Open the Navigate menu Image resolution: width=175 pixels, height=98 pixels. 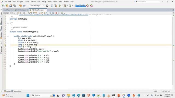click(x=20, y=2)
